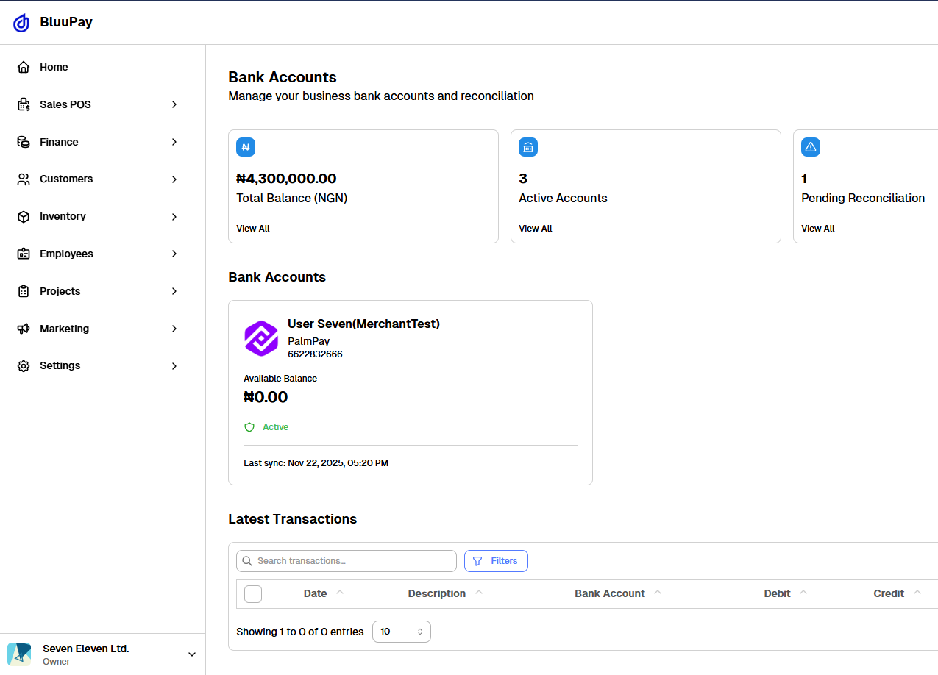Expand the Sales POS submenu chevron
The image size is (938, 675).
[x=174, y=104]
